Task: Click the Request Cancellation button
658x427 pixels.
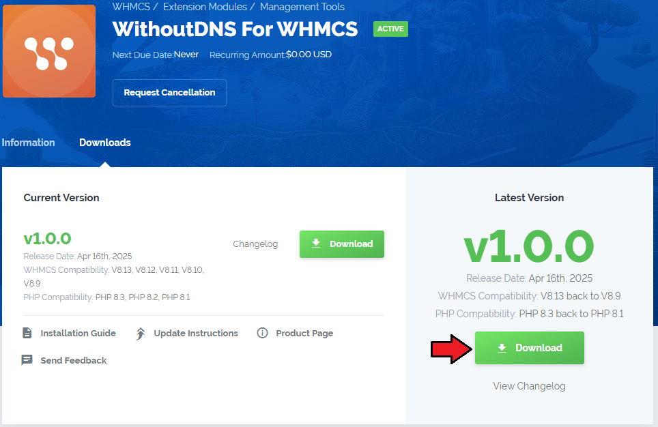Action: pyautogui.click(x=169, y=92)
